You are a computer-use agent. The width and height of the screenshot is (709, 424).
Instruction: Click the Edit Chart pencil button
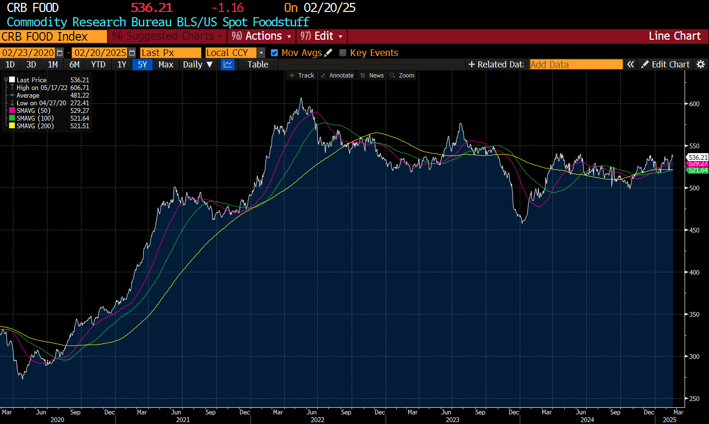coord(665,65)
